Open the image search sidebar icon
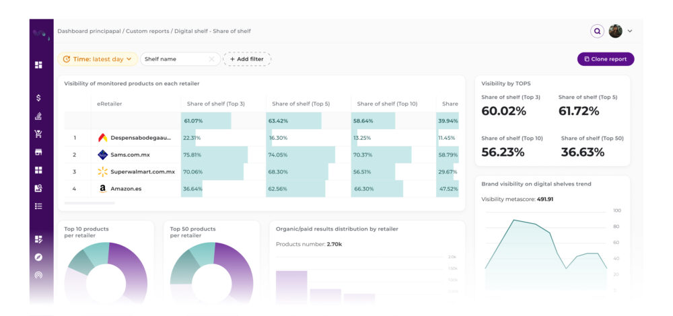Viewport: 673px width, 316px height. [38, 188]
